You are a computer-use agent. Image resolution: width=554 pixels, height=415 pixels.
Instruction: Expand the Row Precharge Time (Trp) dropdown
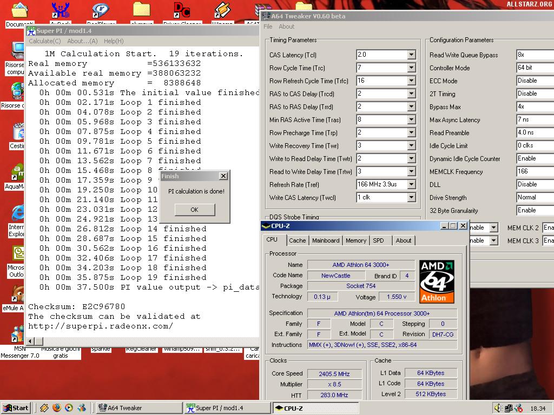coord(411,133)
